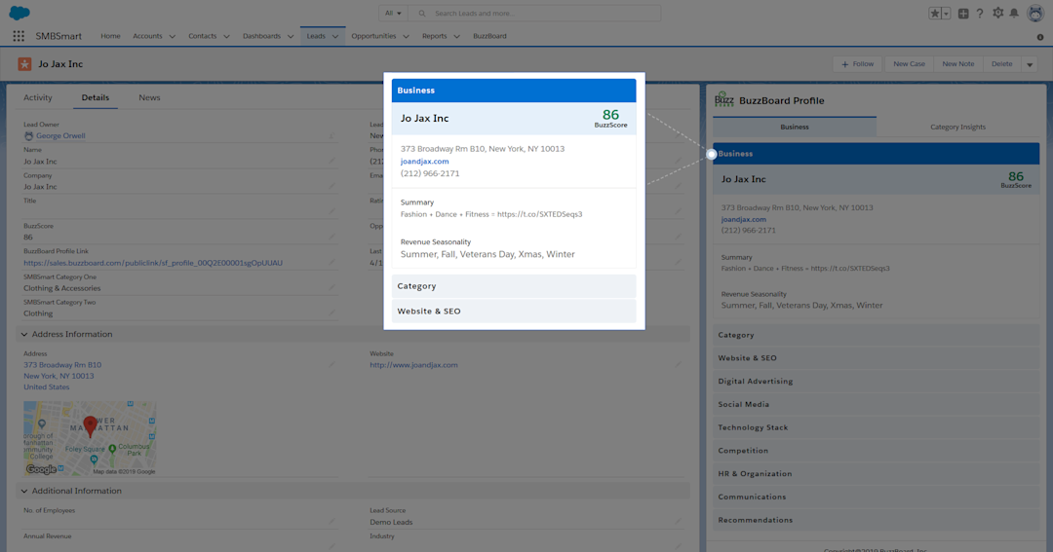This screenshot has height=552, width=1053.
Task: Click the BuzzBoard logo in profile panel
Action: point(723,100)
